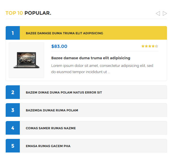Click the Top 10 Popular heading
Image resolution: width=171 pixels, height=161 pixels.
[28, 13]
